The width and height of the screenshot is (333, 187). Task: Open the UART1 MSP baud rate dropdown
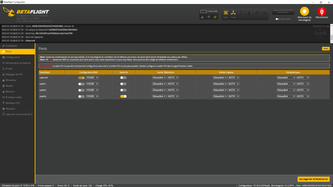click(92, 84)
